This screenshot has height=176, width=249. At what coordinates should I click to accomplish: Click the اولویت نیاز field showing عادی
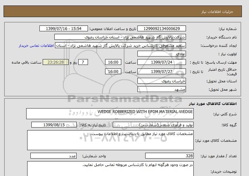point(162,54)
